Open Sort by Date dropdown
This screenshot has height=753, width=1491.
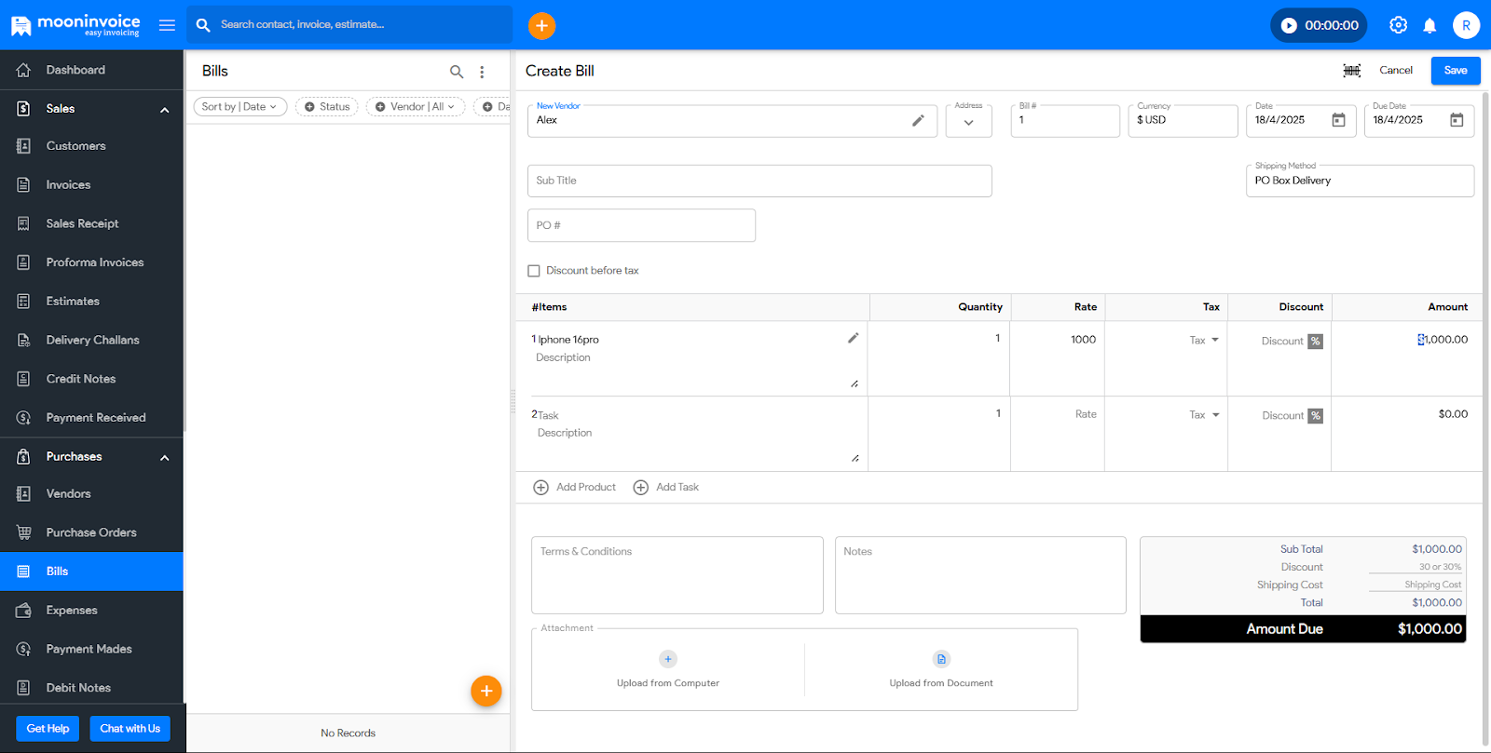coord(239,107)
